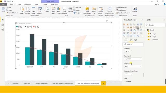Switch to the Modeling ribbon tab
Image resolution: width=166 pixels, height=93 pixels.
tap(27, 4)
